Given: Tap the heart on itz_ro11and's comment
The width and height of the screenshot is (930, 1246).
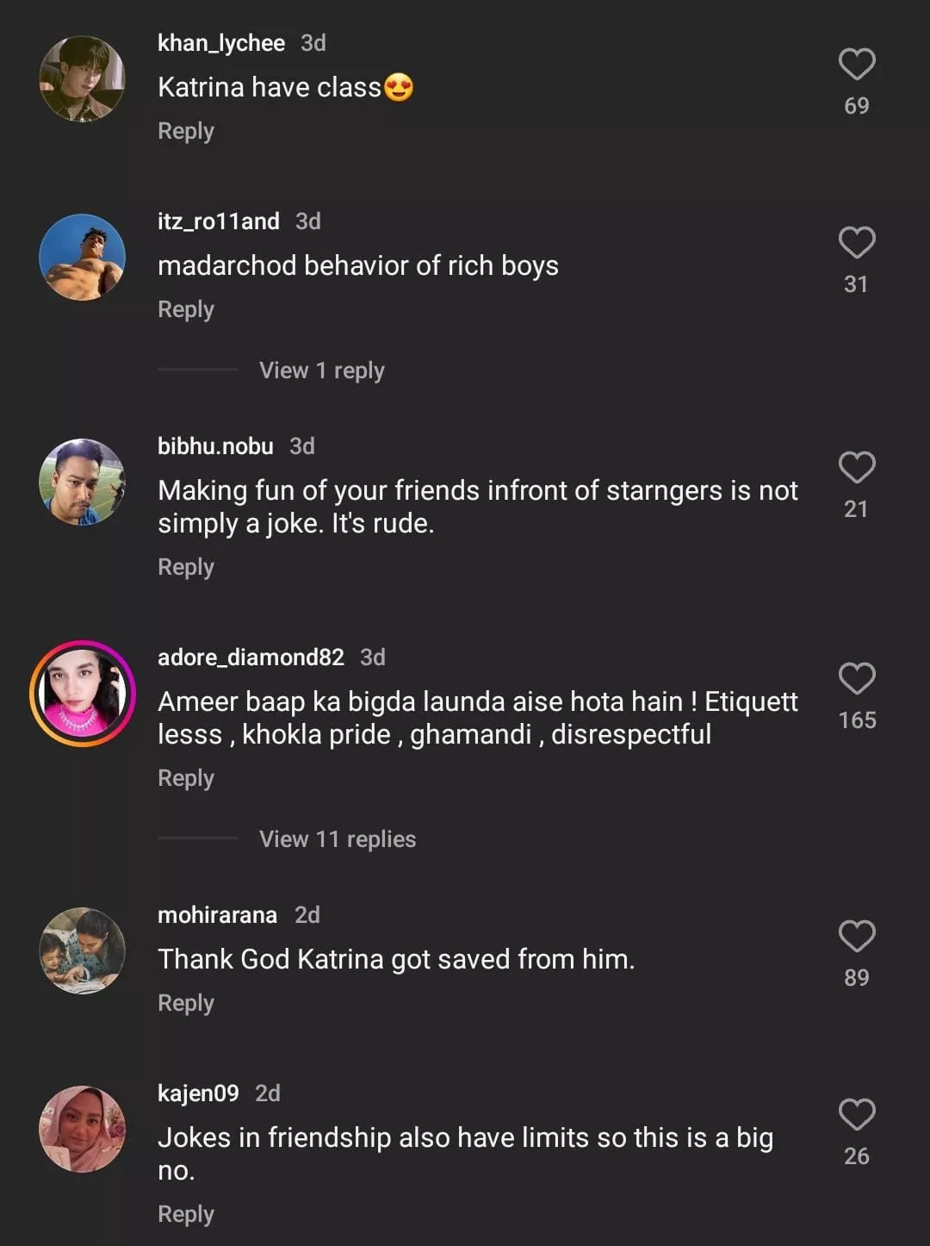Looking at the screenshot, I should 857,243.
